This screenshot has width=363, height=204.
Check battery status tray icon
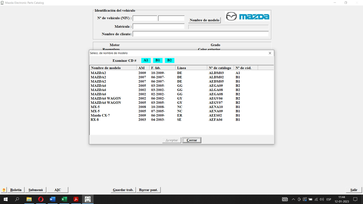tap(310, 199)
